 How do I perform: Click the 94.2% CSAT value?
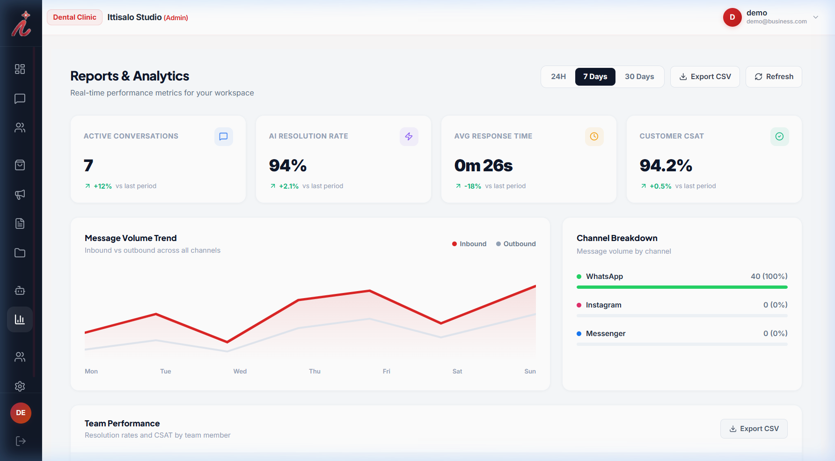tap(666, 166)
